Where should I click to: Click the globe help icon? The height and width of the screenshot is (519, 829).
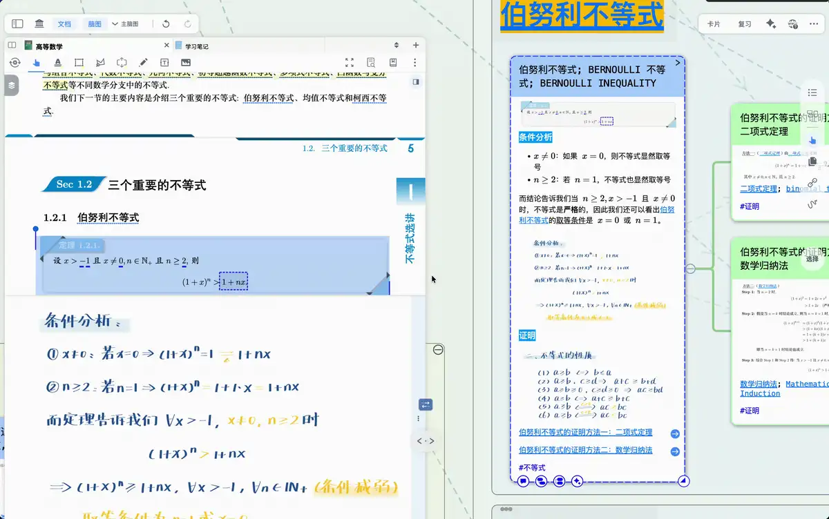(x=793, y=24)
